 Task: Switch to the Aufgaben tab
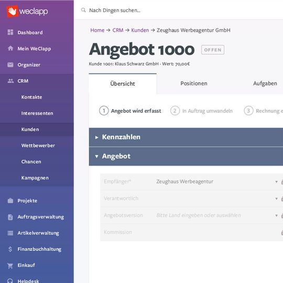click(265, 83)
